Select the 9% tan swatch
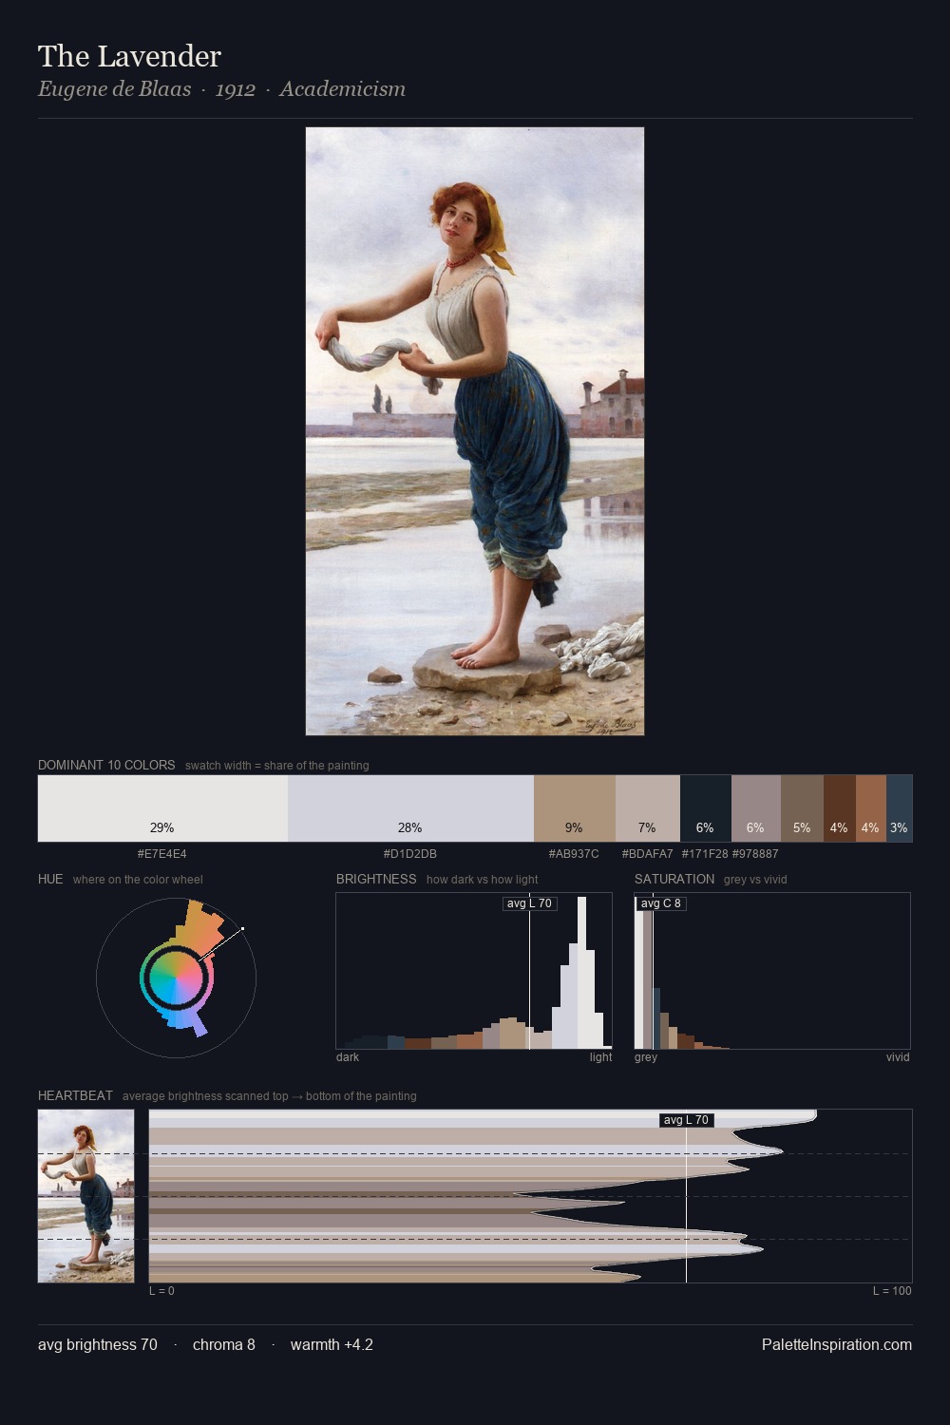The image size is (950, 1425). click(575, 808)
